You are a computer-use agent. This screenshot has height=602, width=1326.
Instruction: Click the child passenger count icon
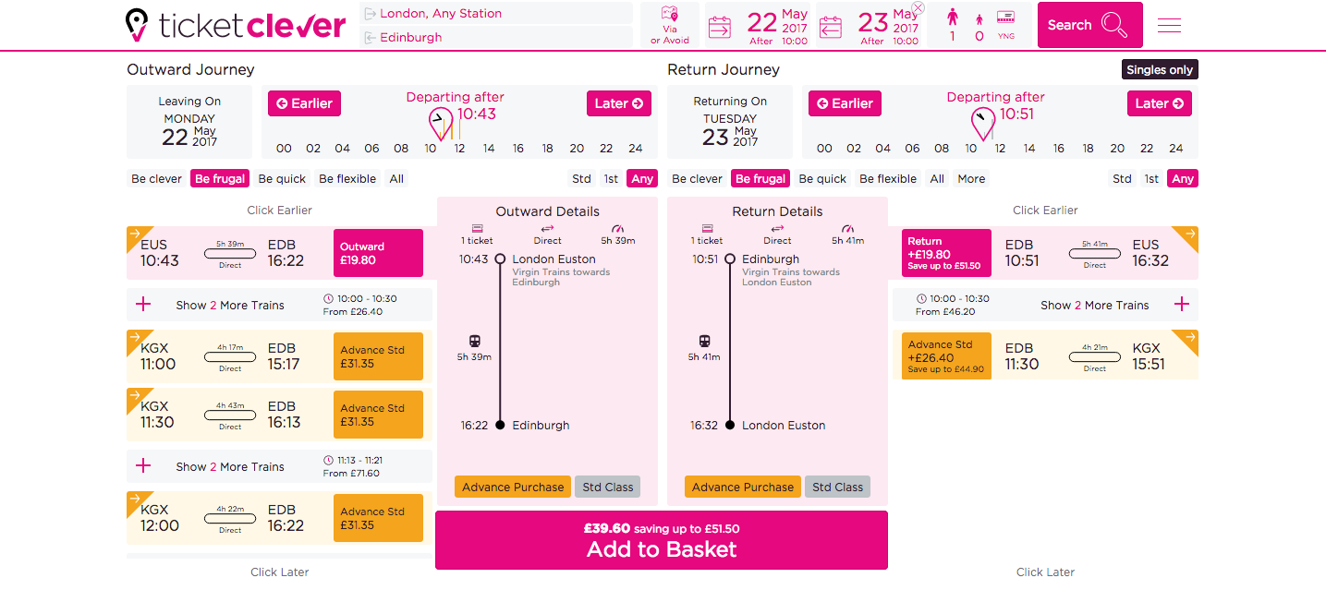979,19
